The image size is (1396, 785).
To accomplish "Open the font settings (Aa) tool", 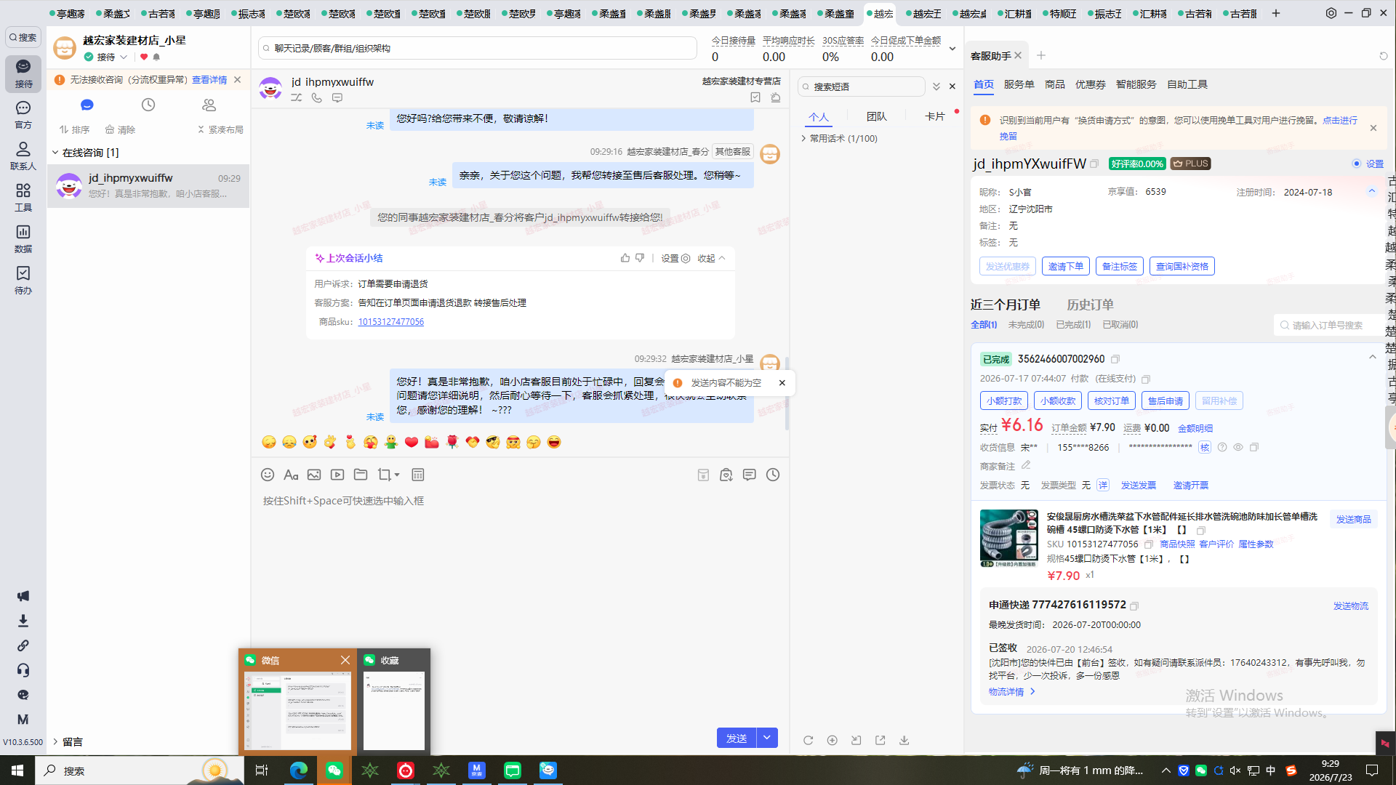I will tap(291, 475).
